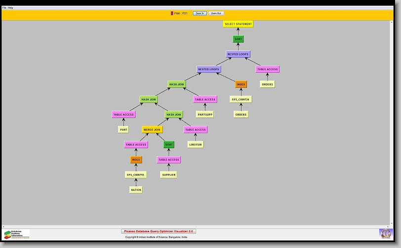Select the PART table node
This screenshot has height=248, width=401.
123,129
